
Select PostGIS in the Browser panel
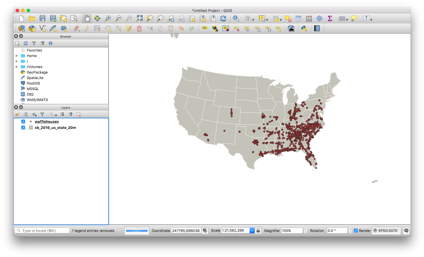coord(33,83)
